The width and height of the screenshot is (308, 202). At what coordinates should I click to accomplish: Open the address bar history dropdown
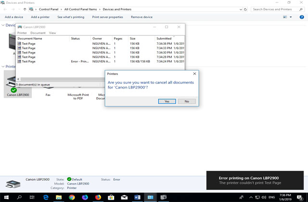point(241,10)
